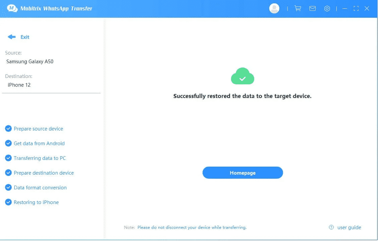Select the Data format conversion step
Viewport: 378px width, 241px height.
pyautogui.click(x=40, y=188)
